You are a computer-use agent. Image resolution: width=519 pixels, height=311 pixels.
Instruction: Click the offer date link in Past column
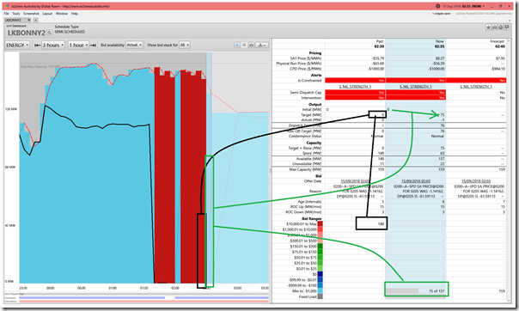[355, 181]
